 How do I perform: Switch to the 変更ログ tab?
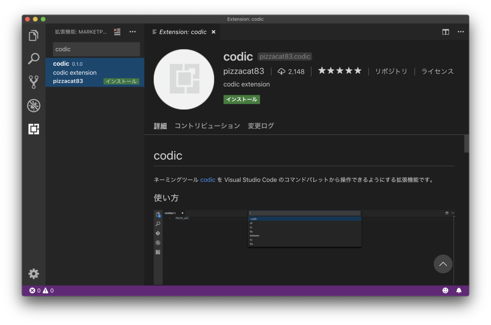click(x=261, y=126)
